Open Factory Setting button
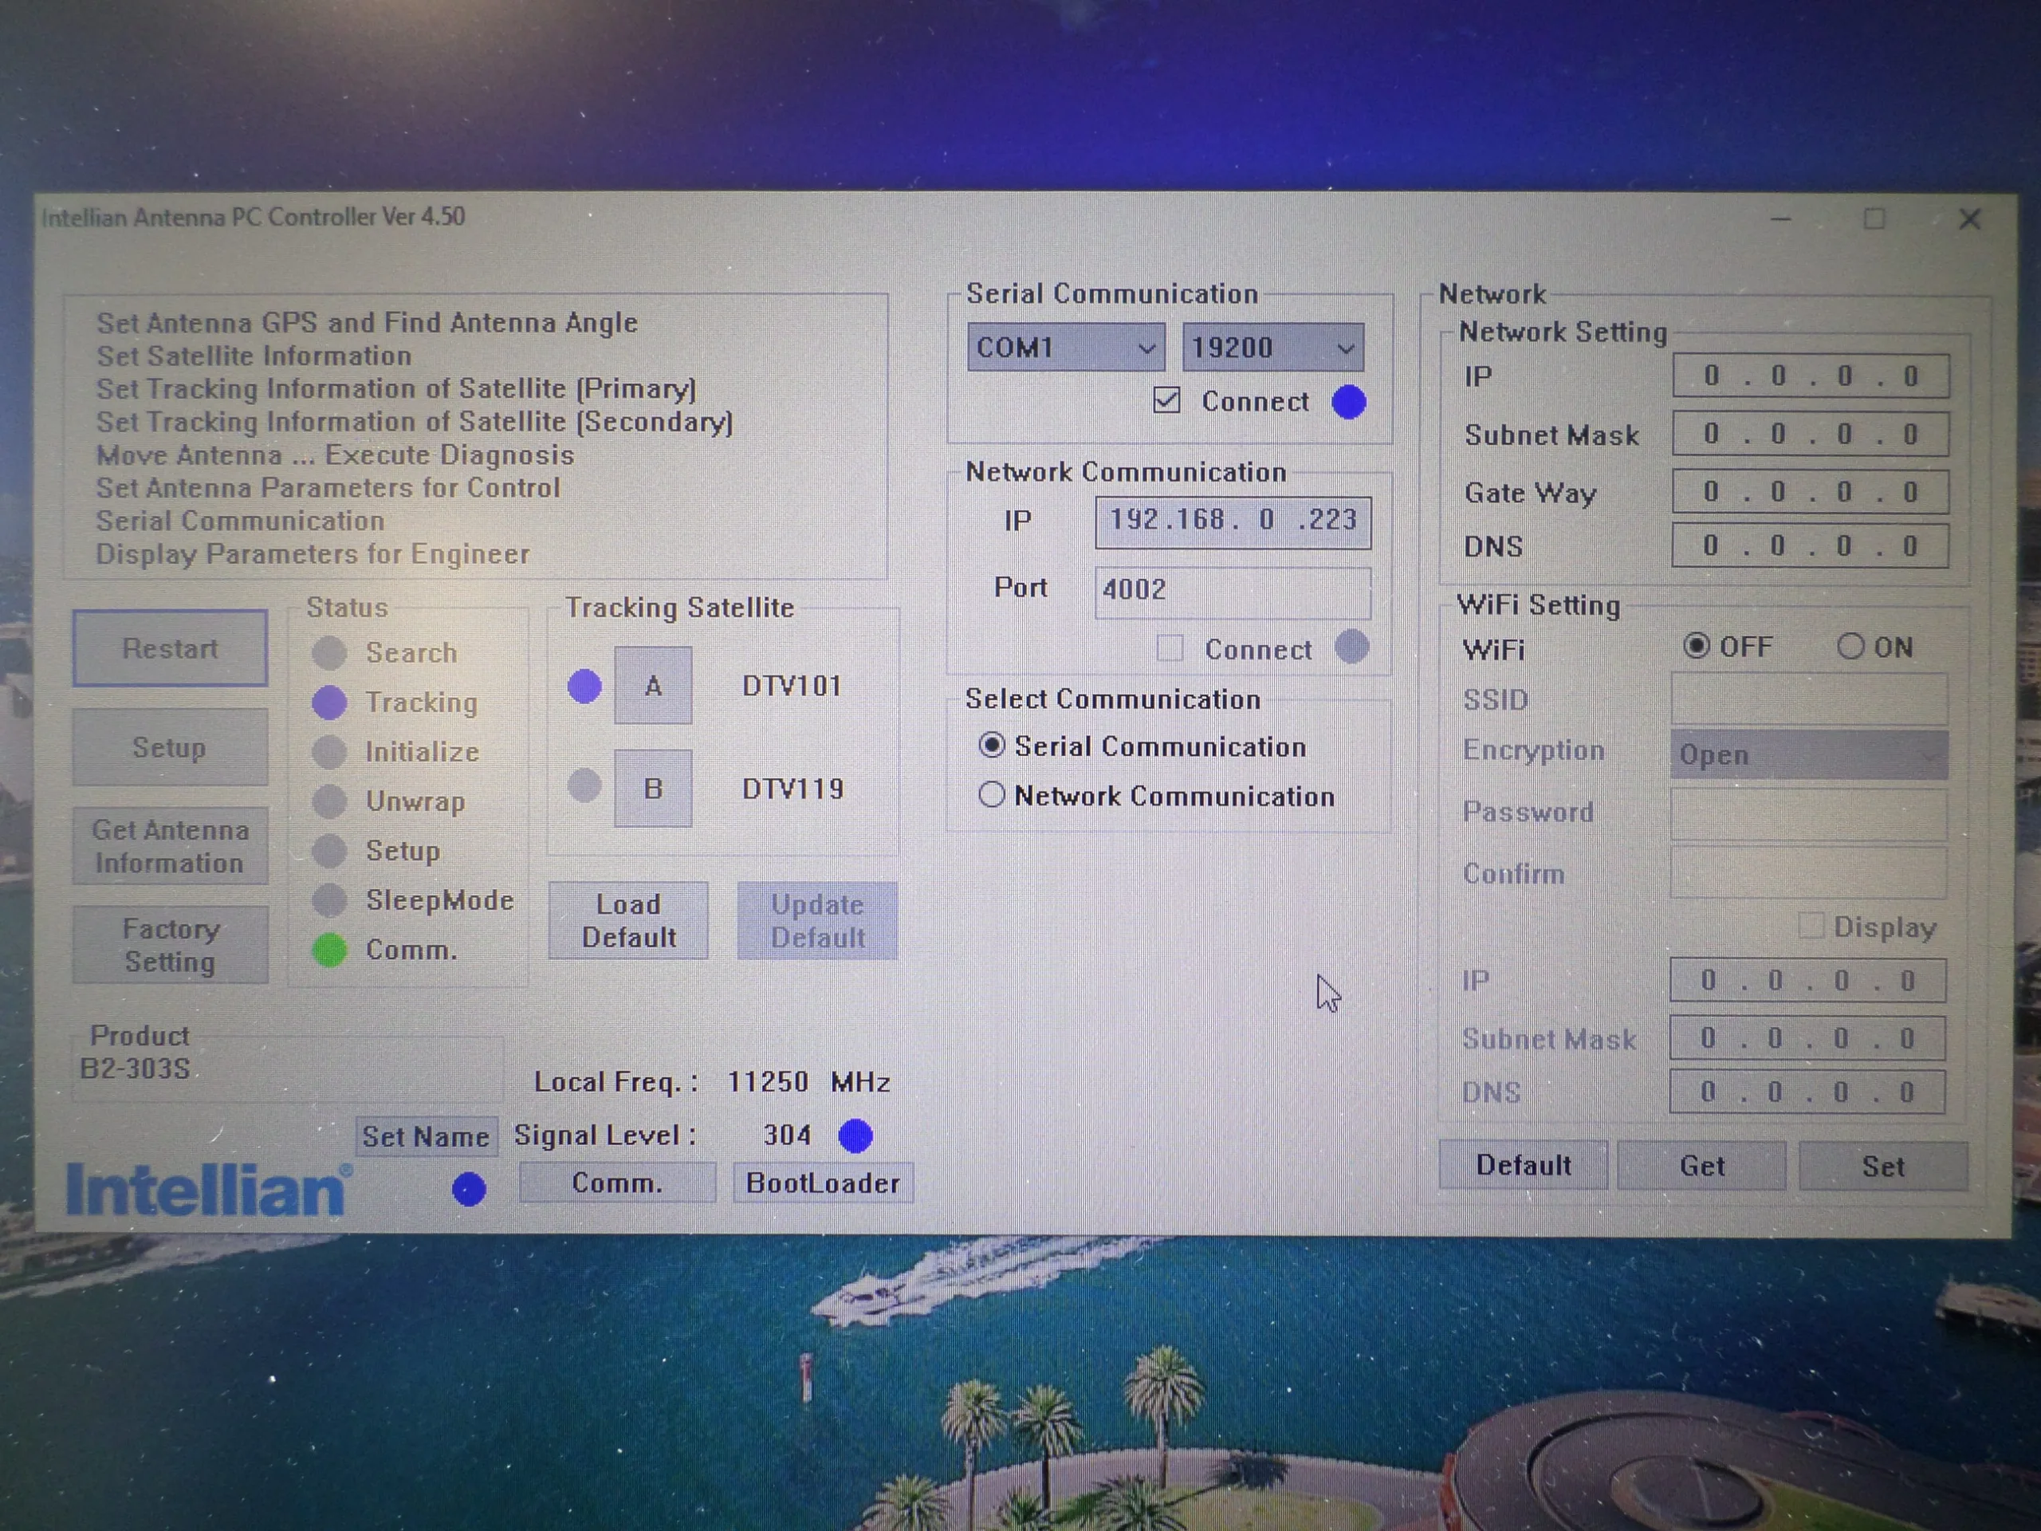This screenshot has height=1531, width=2041. pos(170,944)
